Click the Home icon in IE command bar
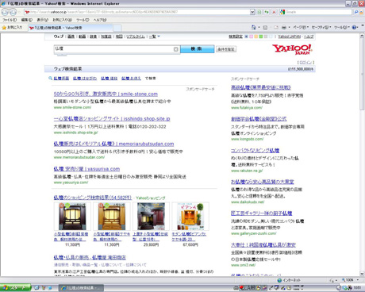Viewport: 365px width, 292px height. click(x=254, y=27)
